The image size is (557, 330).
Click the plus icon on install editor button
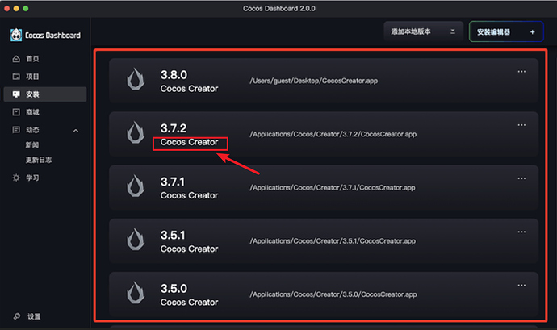pos(532,32)
